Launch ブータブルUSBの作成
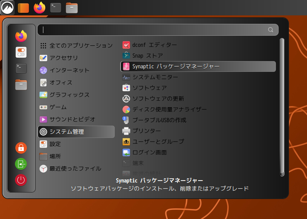Viewport: 307px width, 219px height. [x=198, y=120]
